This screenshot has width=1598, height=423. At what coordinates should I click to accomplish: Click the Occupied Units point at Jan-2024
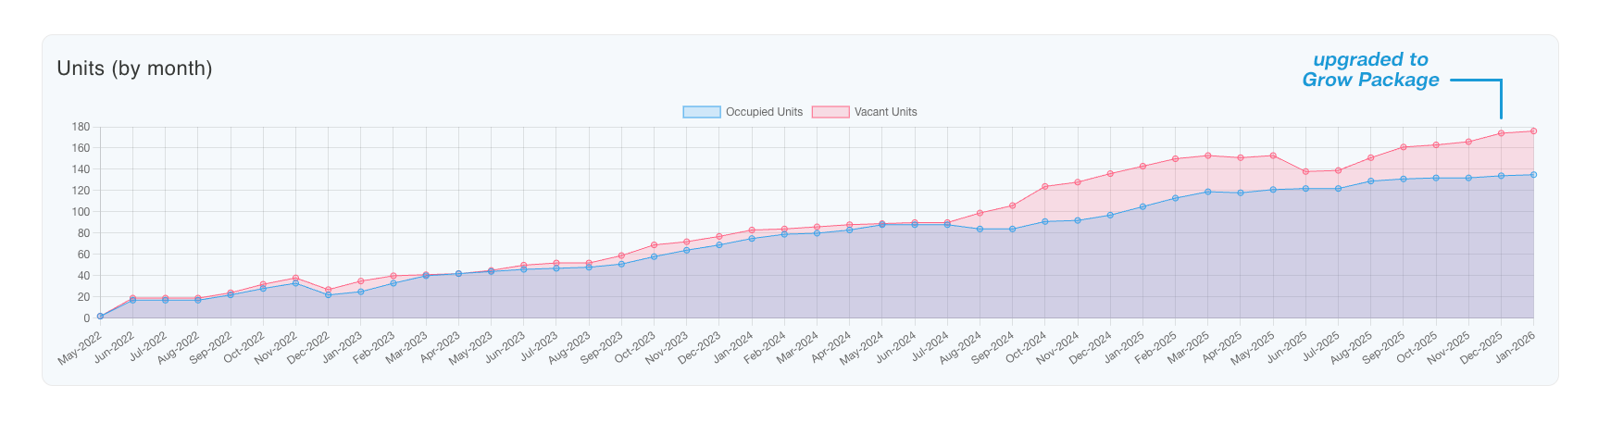[x=752, y=239]
